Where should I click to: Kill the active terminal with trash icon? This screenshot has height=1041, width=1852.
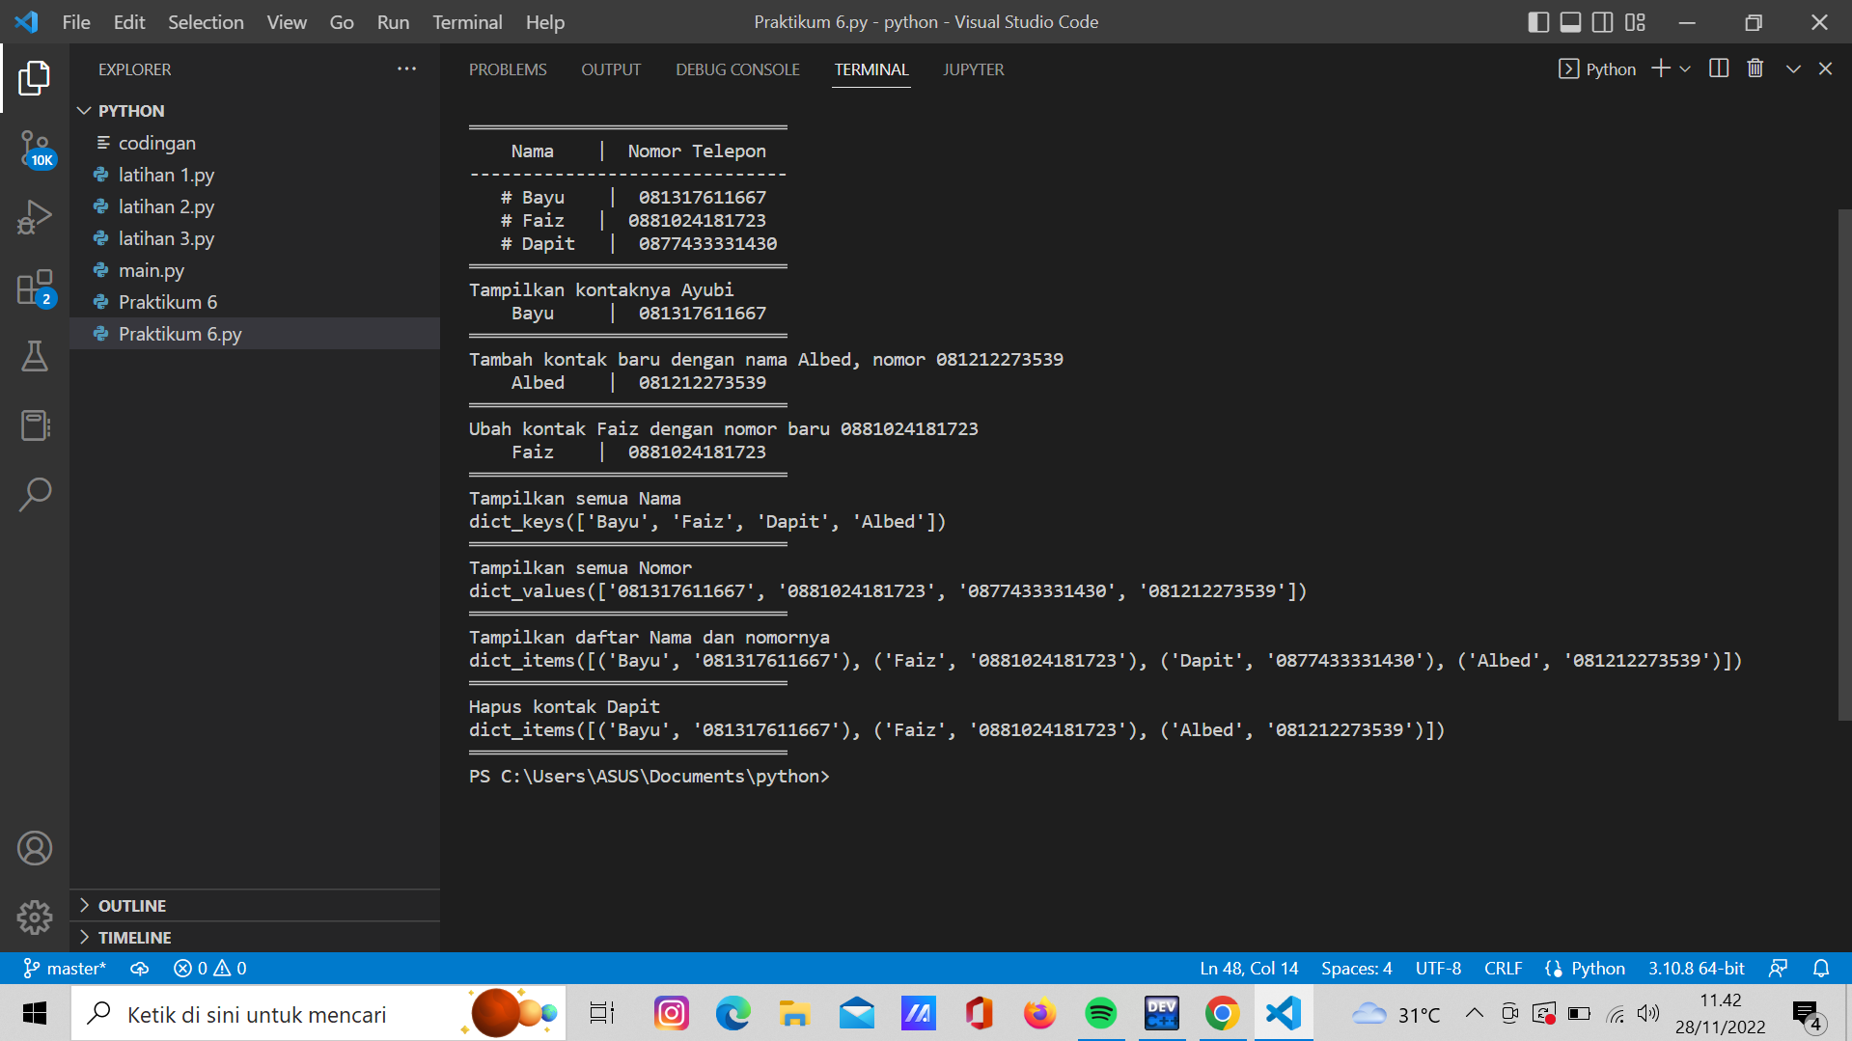[1755, 68]
